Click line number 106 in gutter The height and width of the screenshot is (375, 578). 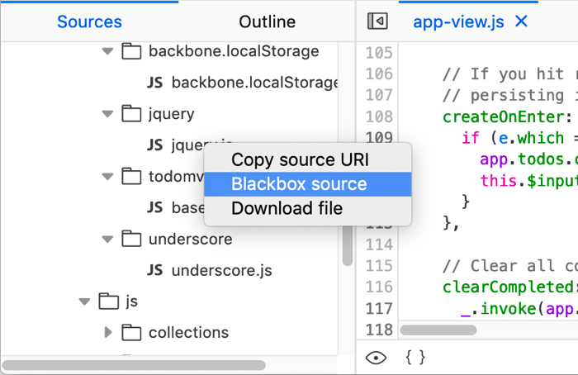click(x=379, y=74)
